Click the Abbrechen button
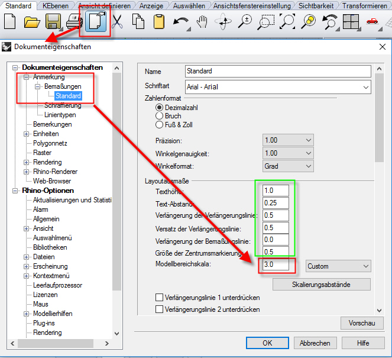Screen dimensions: 392x358 point(315,343)
